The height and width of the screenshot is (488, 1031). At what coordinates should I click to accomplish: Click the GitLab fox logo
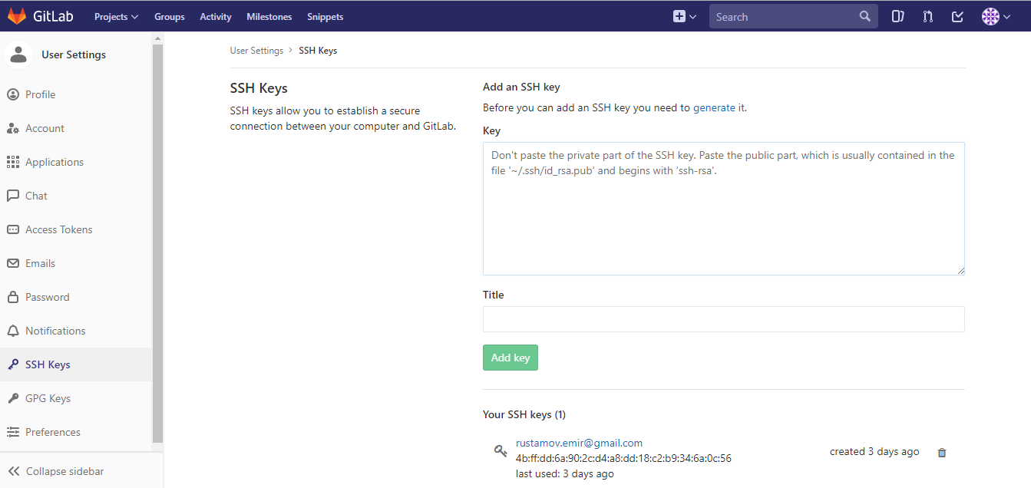coord(17,16)
